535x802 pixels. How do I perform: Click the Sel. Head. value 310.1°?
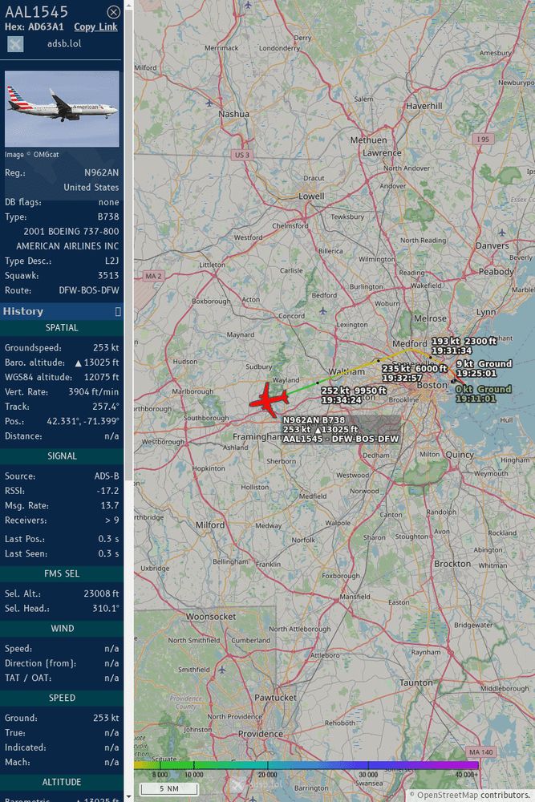[105, 609]
